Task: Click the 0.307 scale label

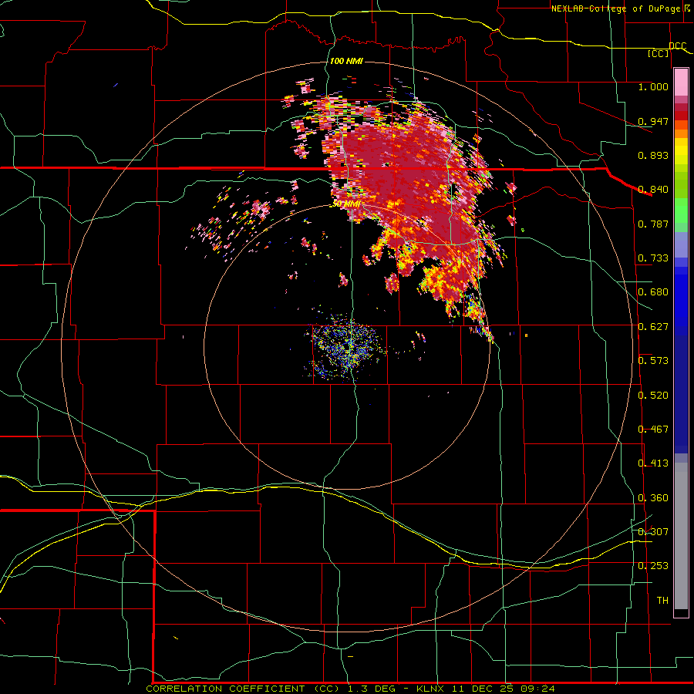Action: click(x=653, y=532)
